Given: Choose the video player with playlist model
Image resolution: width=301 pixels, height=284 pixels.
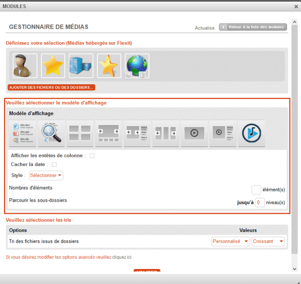Looking at the screenshot, I should pyautogui.click(x=223, y=133).
